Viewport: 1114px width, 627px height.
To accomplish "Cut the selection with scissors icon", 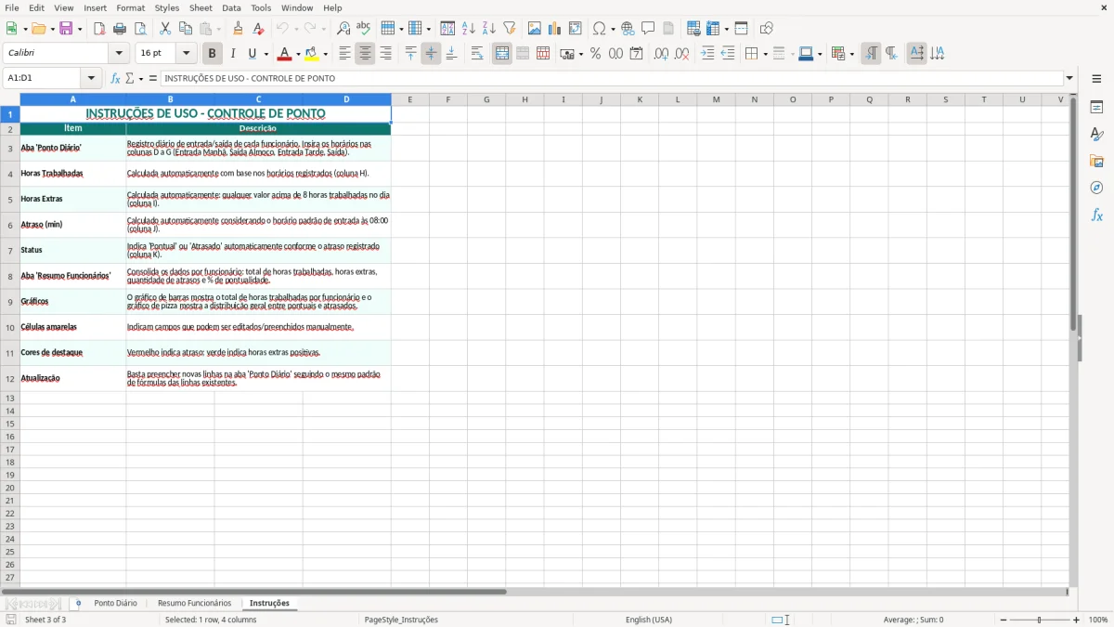I will 165,29.
